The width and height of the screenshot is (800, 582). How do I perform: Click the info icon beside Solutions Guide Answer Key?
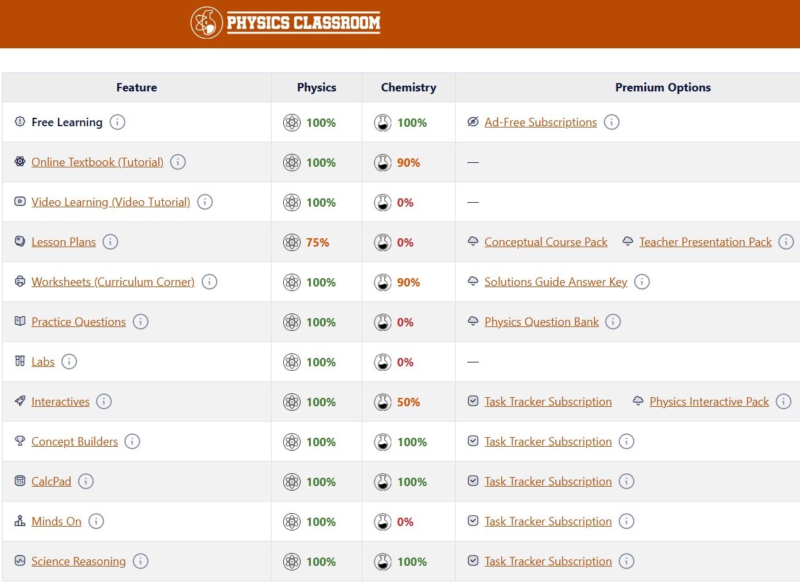(x=642, y=281)
